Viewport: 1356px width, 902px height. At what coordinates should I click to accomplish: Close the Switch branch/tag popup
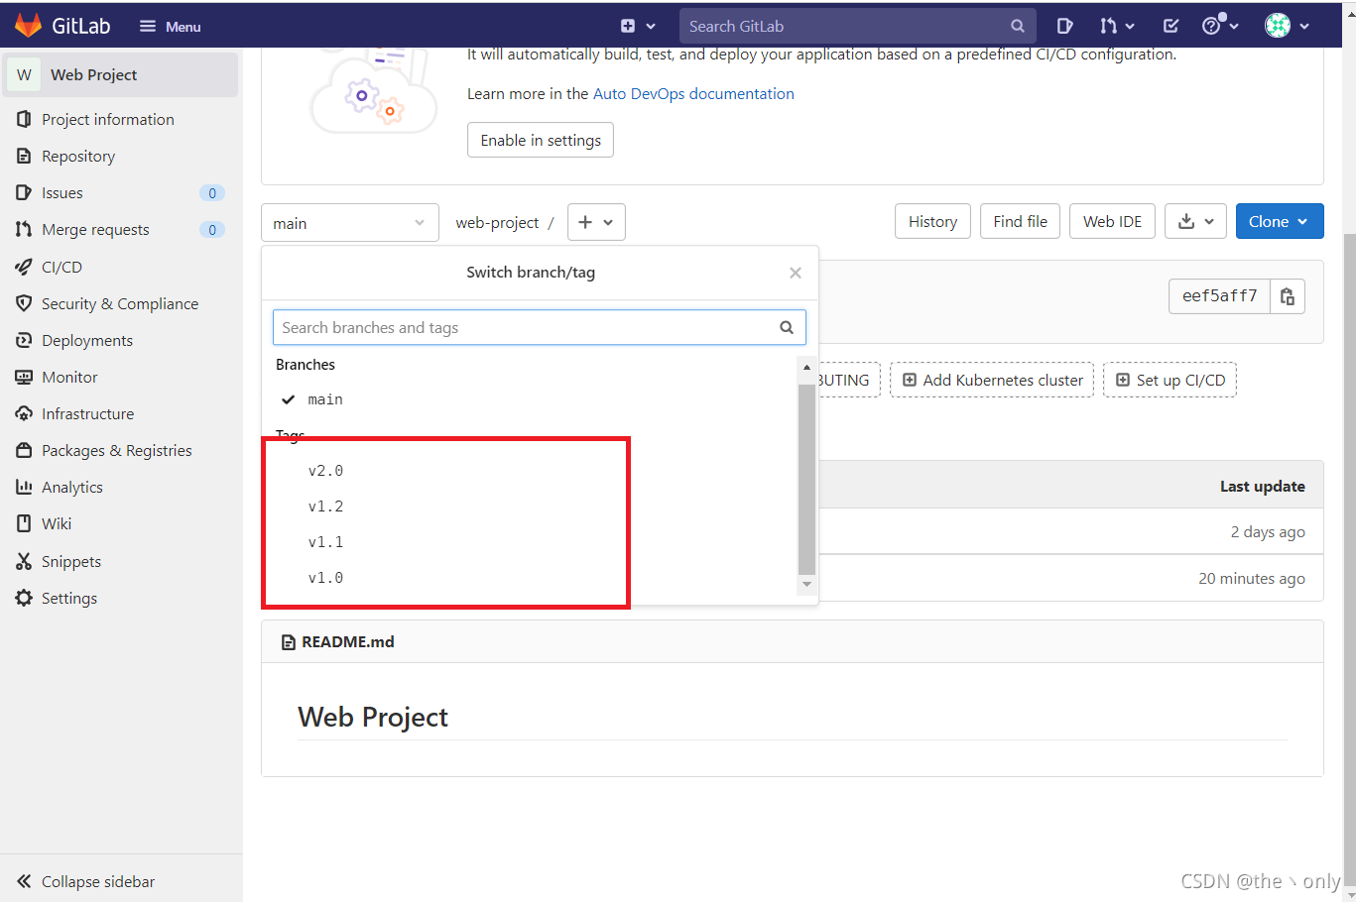(x=796, y=273)
